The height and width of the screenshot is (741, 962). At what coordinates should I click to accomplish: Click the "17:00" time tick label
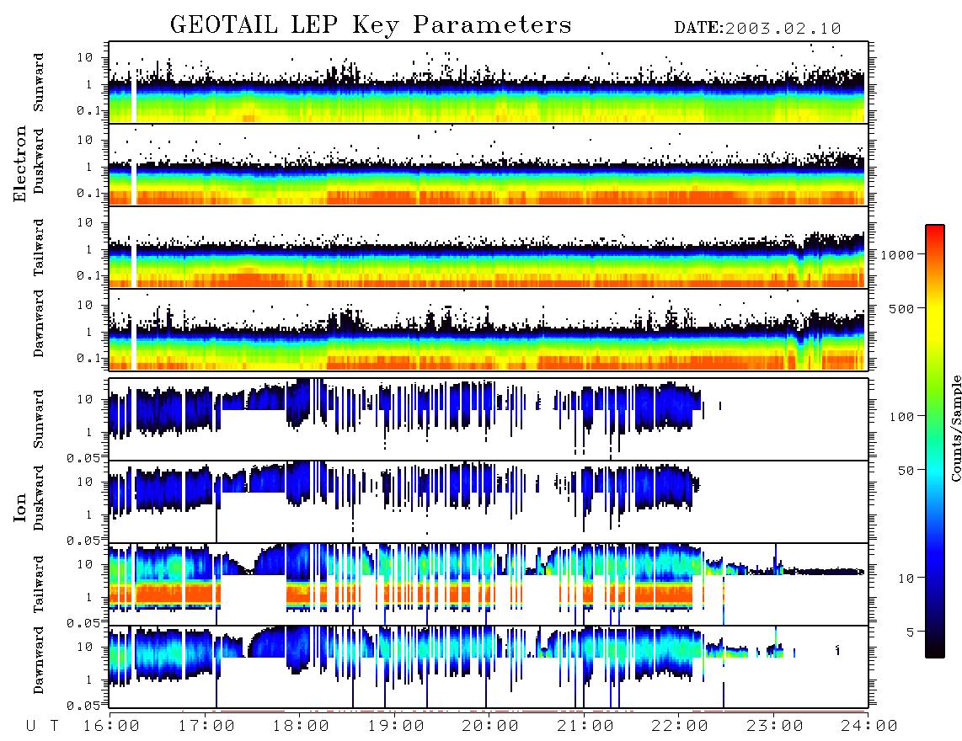pyautogui.click(x=206, y=727)
